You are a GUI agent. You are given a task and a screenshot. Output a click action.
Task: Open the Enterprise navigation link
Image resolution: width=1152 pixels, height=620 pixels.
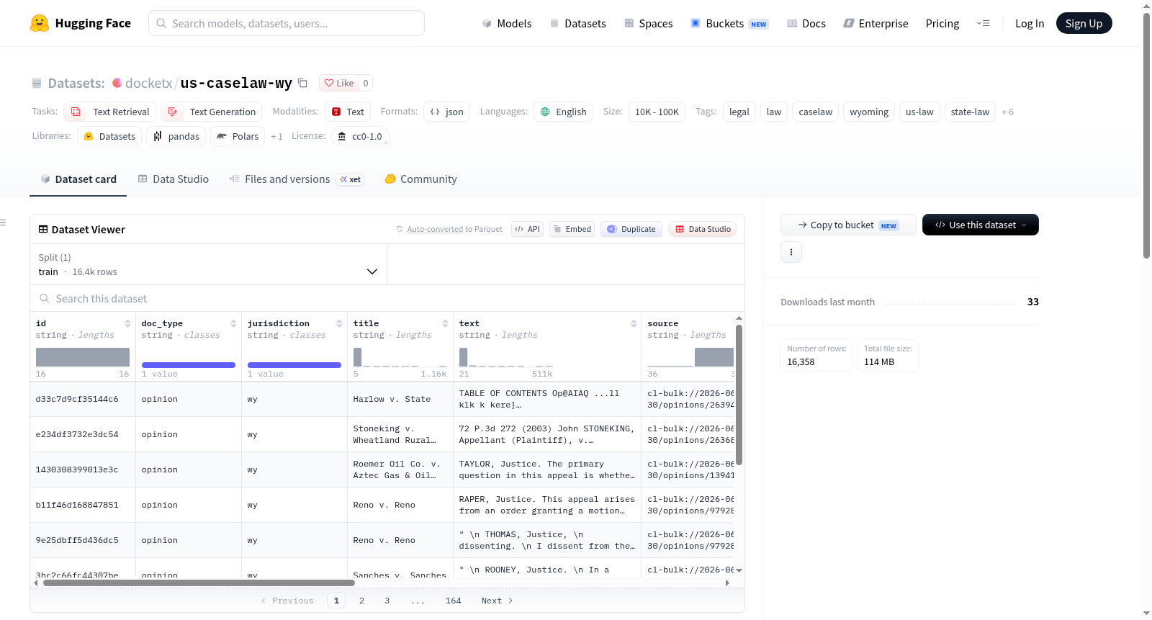[876, 23]
